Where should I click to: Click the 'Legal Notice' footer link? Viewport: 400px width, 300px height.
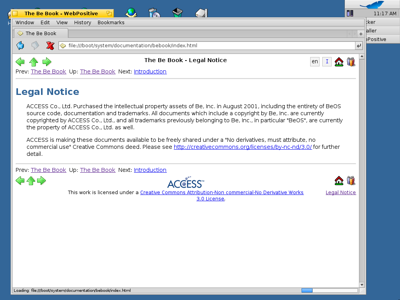point(341,192)
